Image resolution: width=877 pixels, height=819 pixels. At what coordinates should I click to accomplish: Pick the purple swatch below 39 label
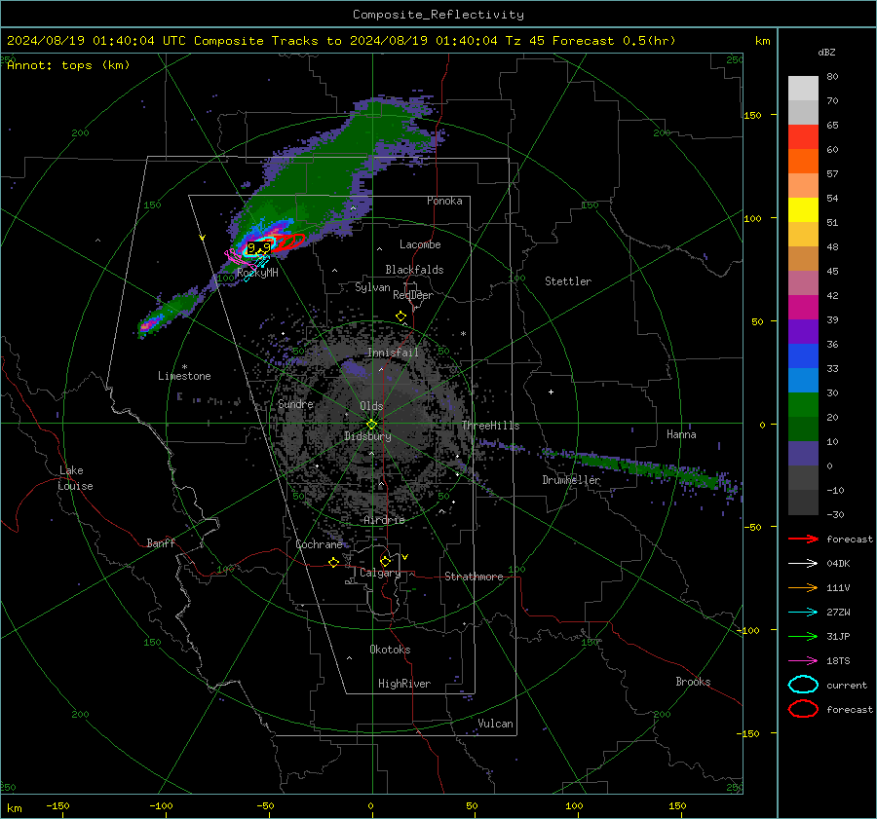803,331
